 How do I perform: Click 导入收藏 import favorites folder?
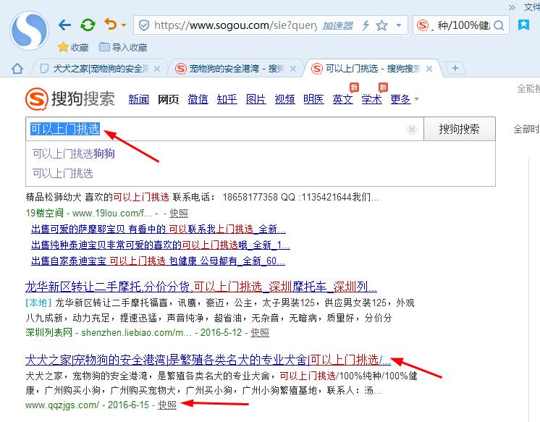point(123,47)
